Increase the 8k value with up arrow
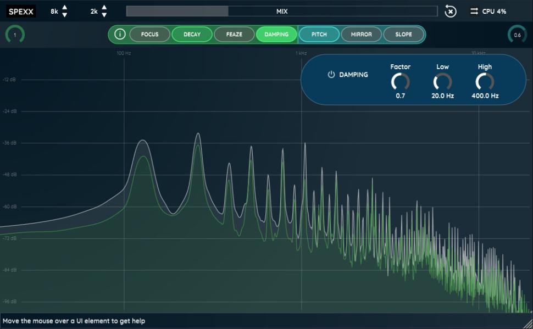The image size is (533, 329). 65,8
